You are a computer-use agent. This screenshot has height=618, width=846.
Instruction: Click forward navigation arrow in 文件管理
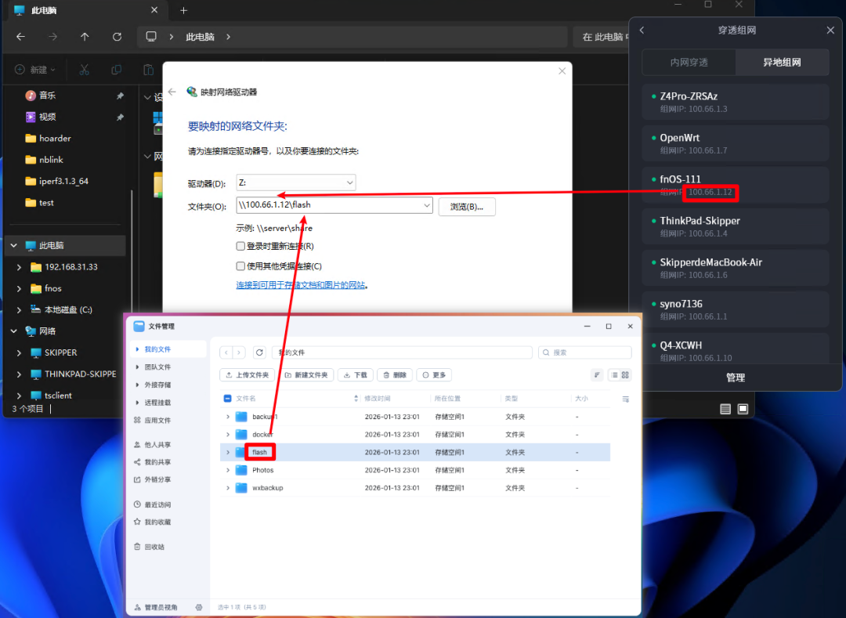(x=239, y=352)
